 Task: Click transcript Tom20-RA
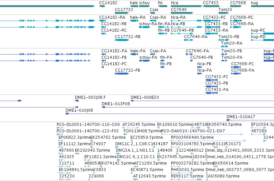pos(232,43)
